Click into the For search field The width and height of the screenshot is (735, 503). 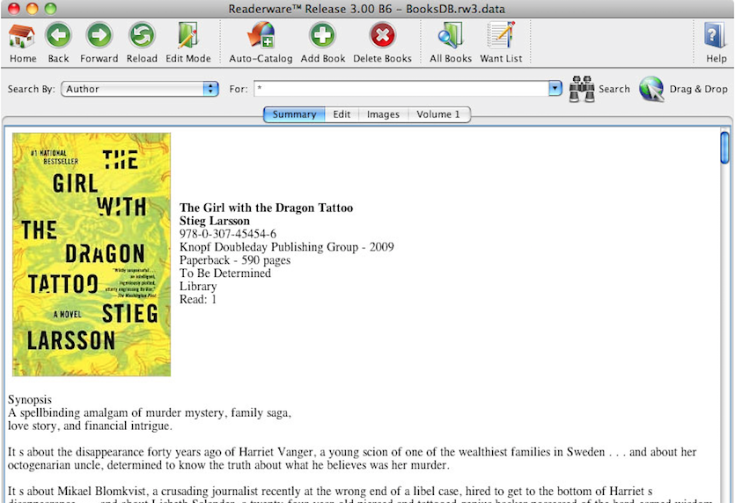(401, 89)
